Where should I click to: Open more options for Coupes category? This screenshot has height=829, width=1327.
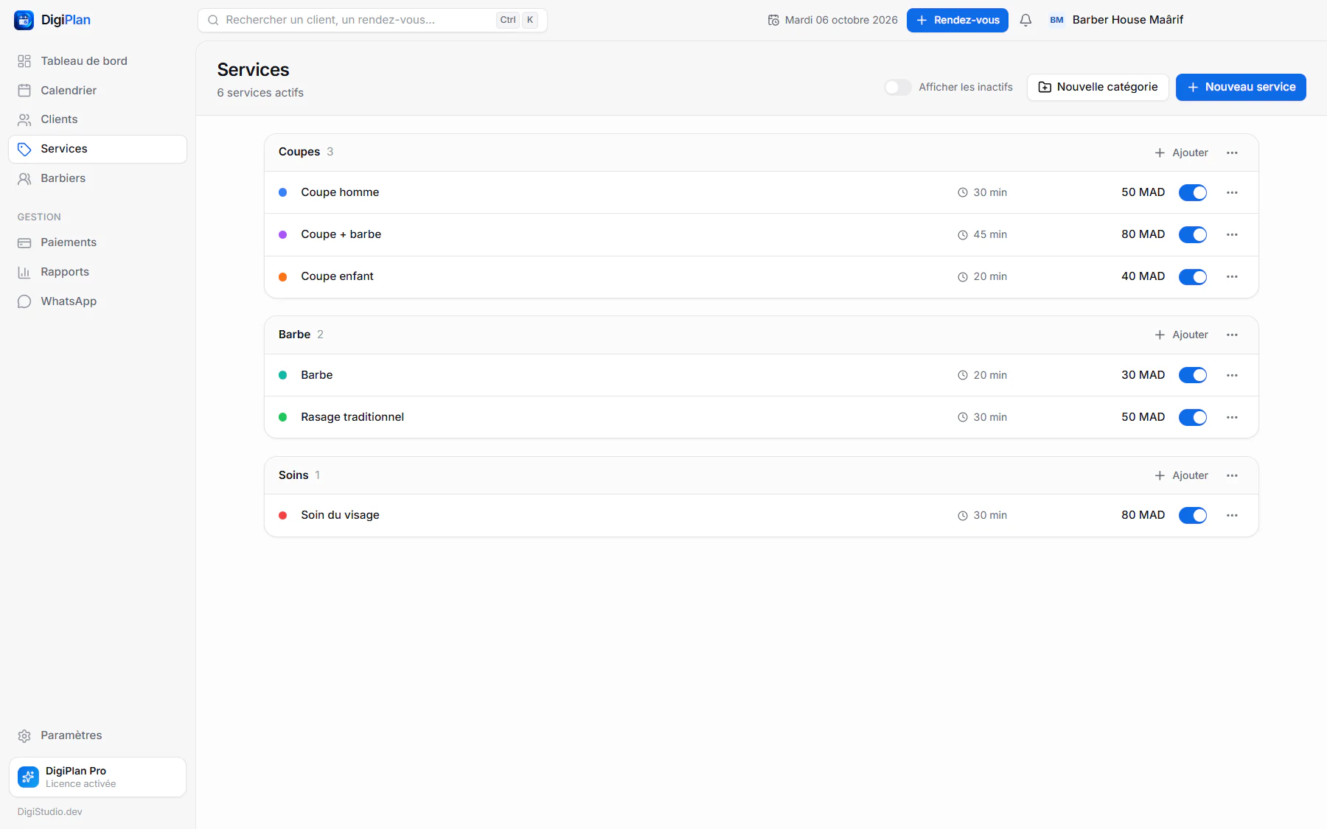[x=1232, y=153]
